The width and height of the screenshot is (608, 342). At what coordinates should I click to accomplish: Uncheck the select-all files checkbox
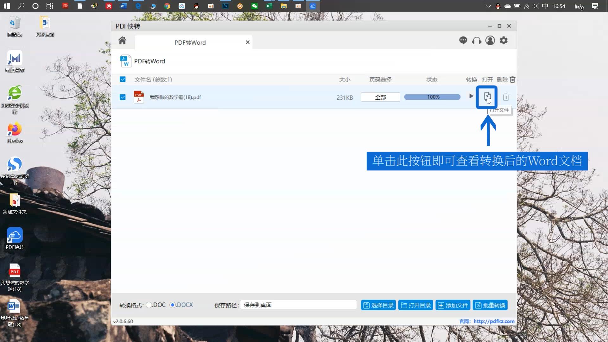(123, 79)
